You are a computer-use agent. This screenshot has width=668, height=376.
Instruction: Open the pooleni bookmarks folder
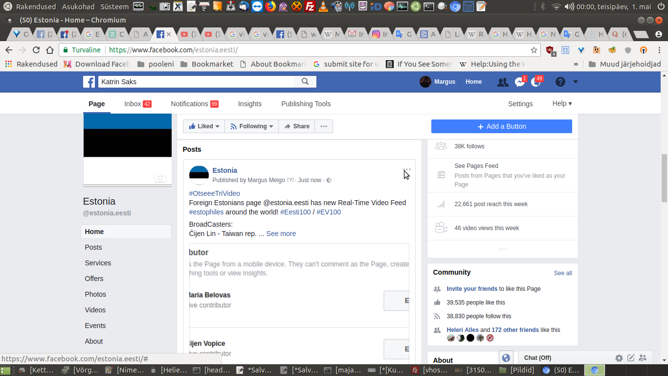[x=156, y=64]
